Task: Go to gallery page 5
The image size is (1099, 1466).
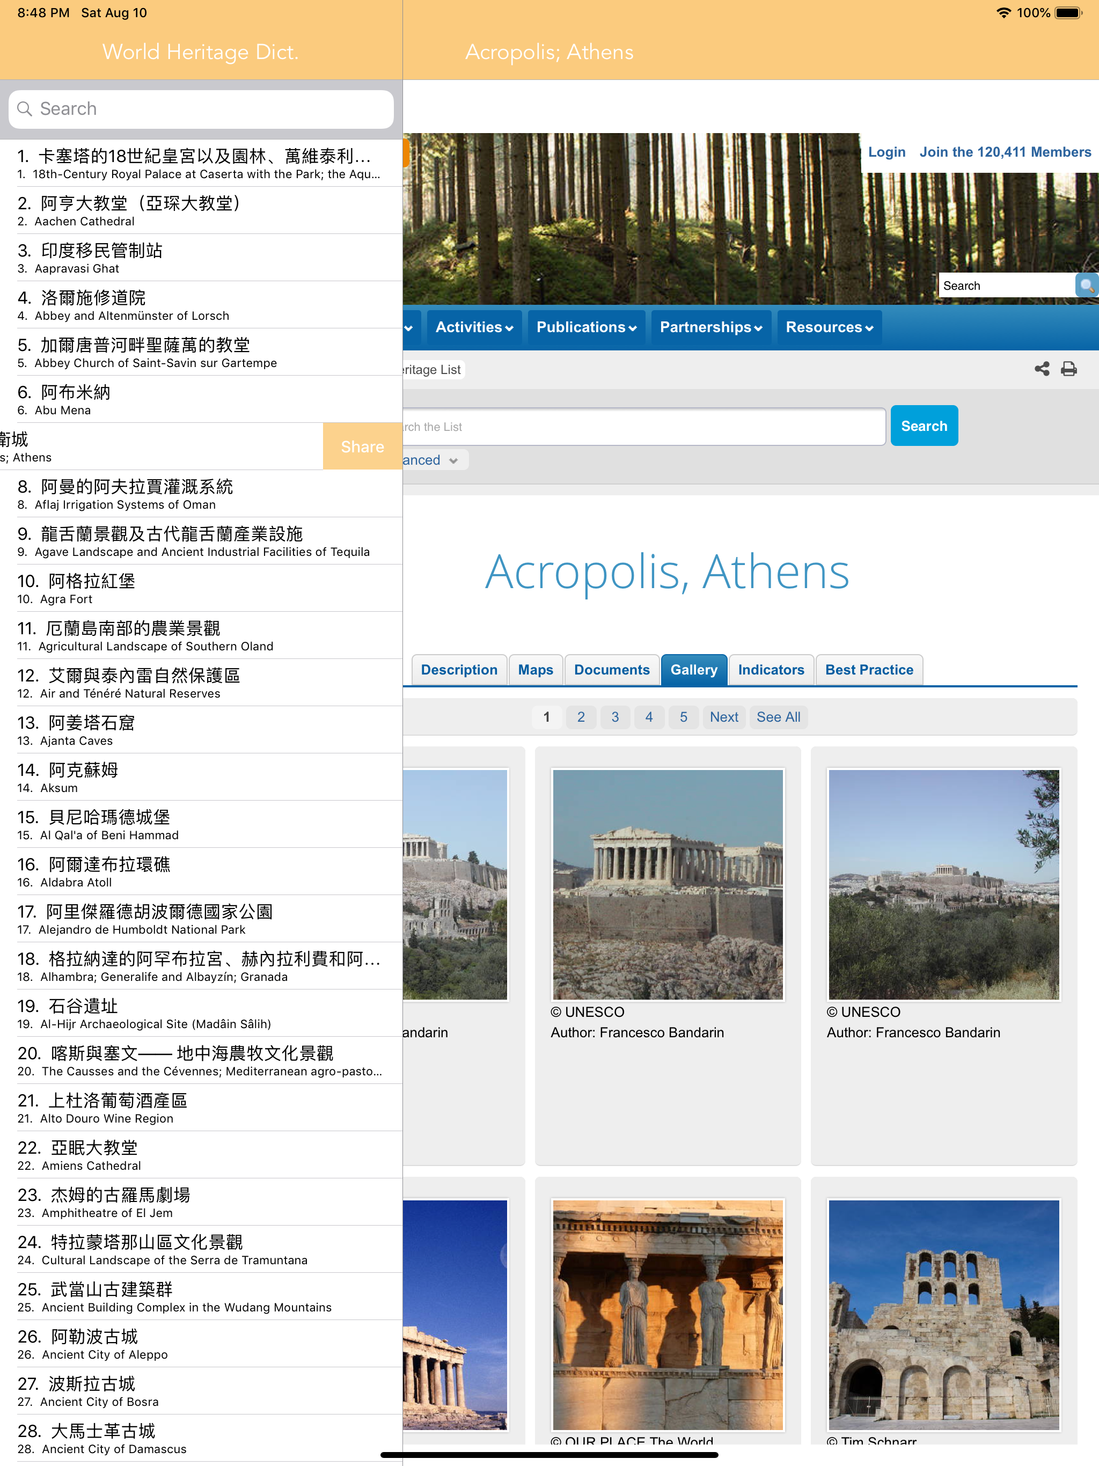Action: coord(684,717)
